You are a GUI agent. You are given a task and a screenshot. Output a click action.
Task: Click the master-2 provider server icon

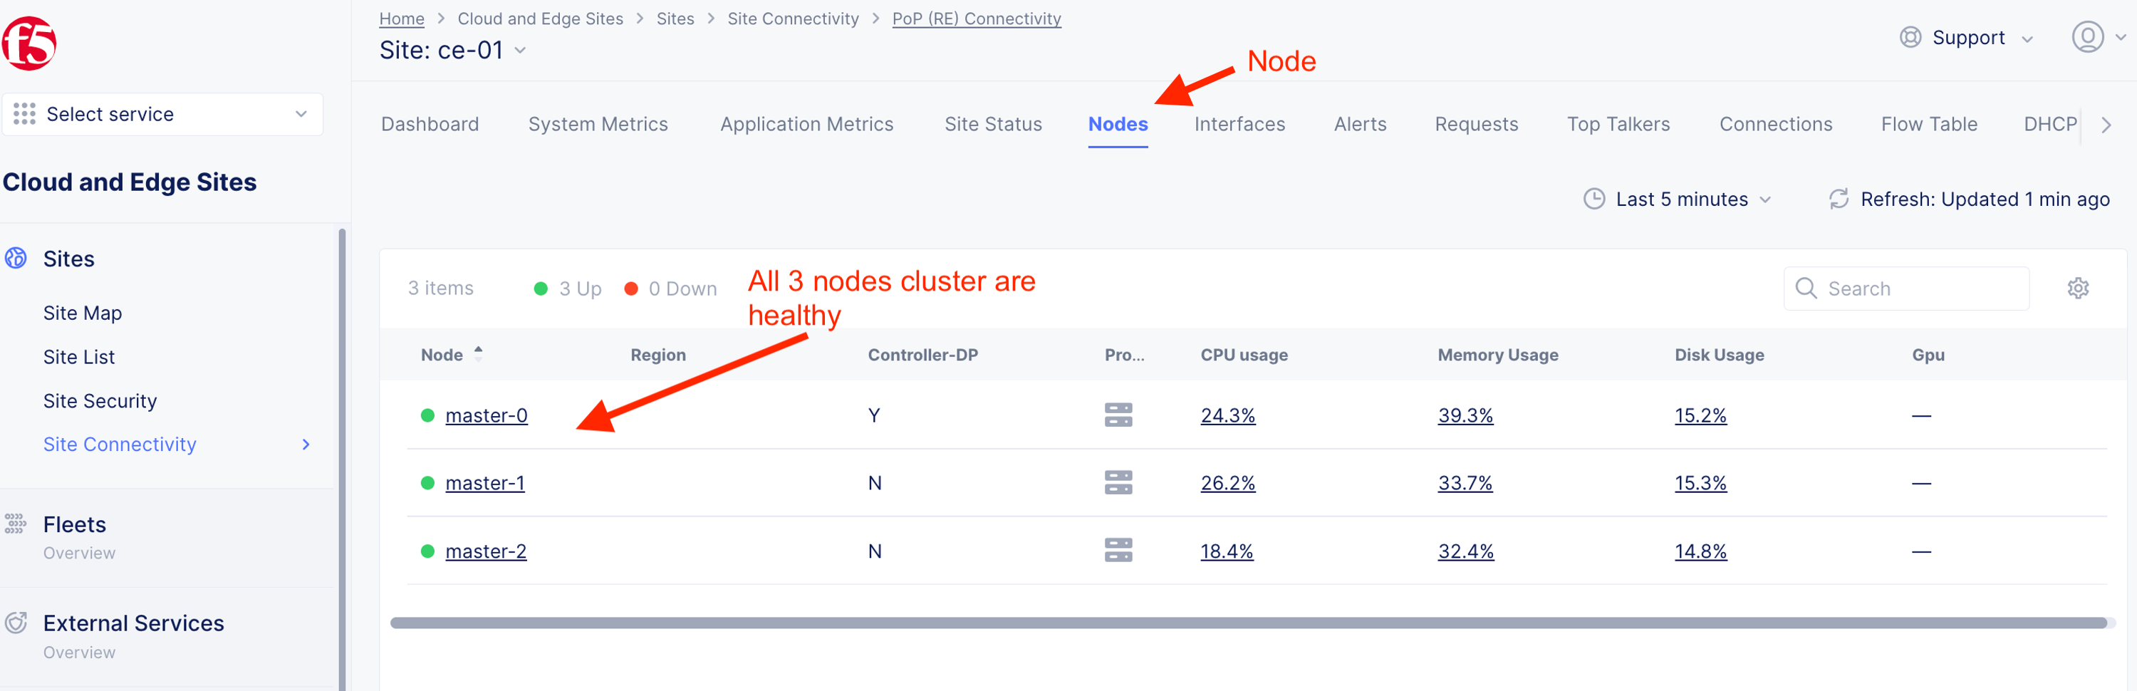(x=1118, y=551)
